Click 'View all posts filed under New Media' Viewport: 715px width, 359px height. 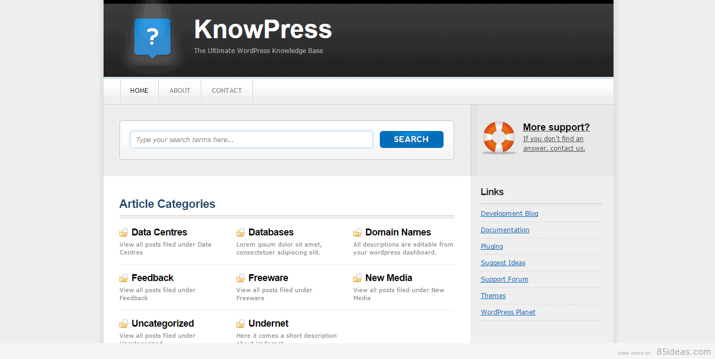tap(398, 294)
